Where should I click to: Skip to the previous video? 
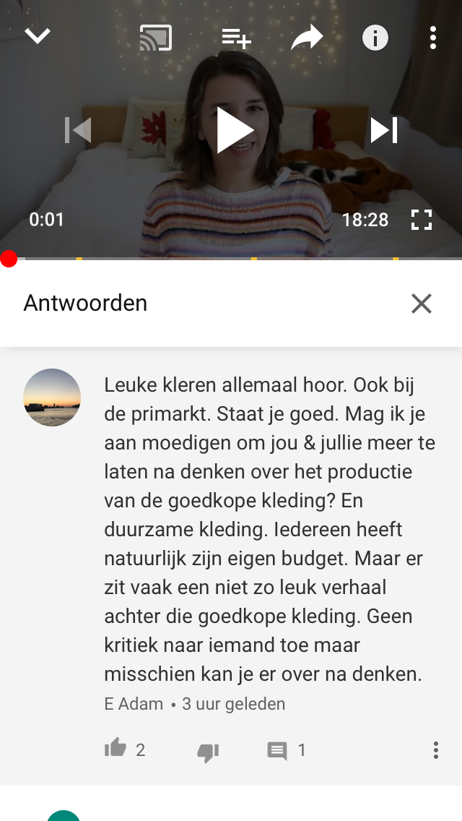[77, 130]
